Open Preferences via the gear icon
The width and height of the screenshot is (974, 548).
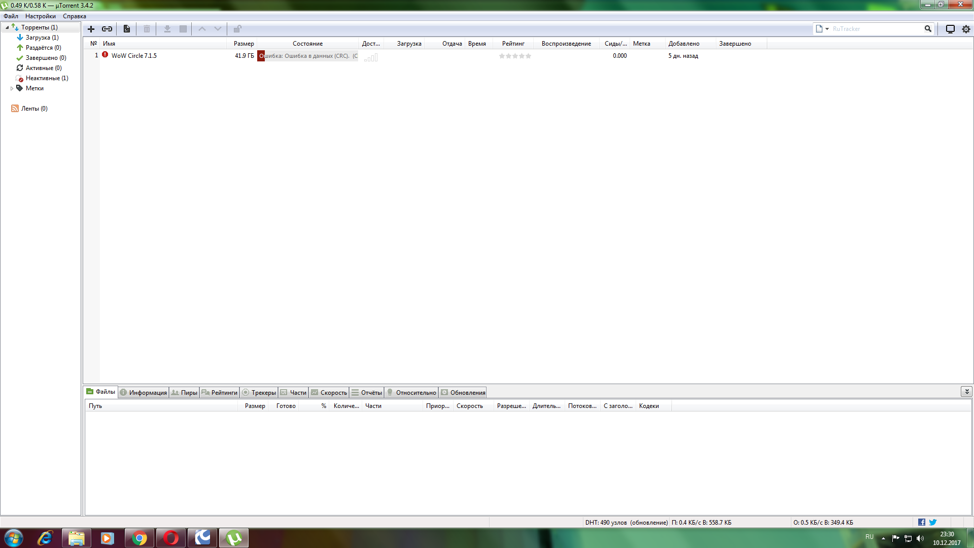[966, 29]
